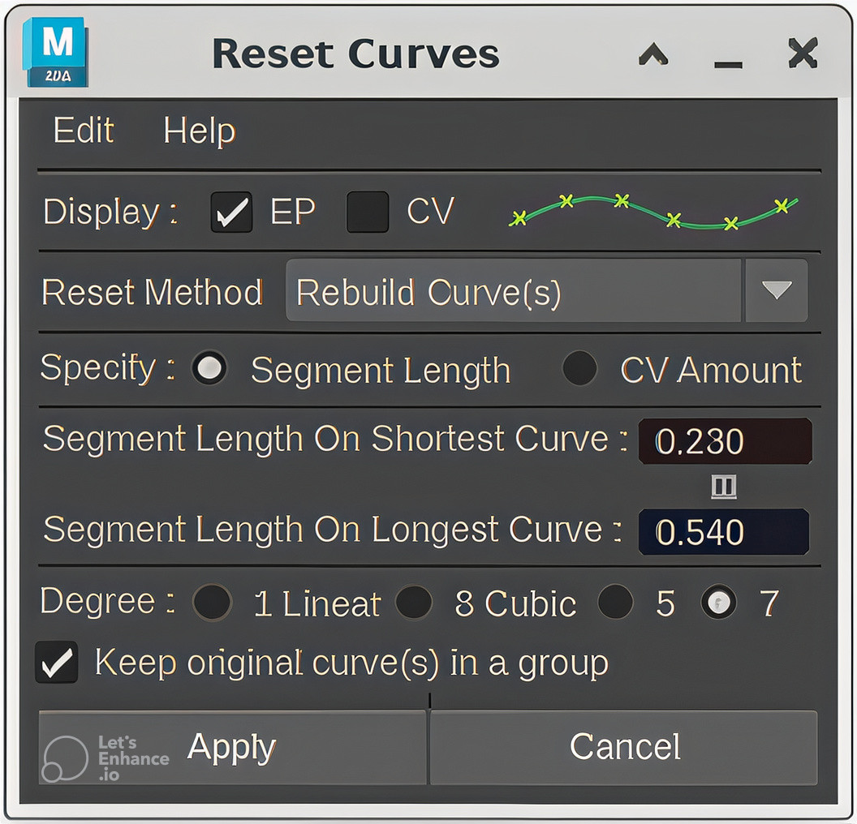Click the Maya app icon in title bar
This screenshot has width=857, height=824.
click(54, 53)
